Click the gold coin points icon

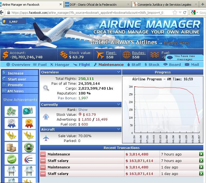pyautogui.click(x=4, y=22)
